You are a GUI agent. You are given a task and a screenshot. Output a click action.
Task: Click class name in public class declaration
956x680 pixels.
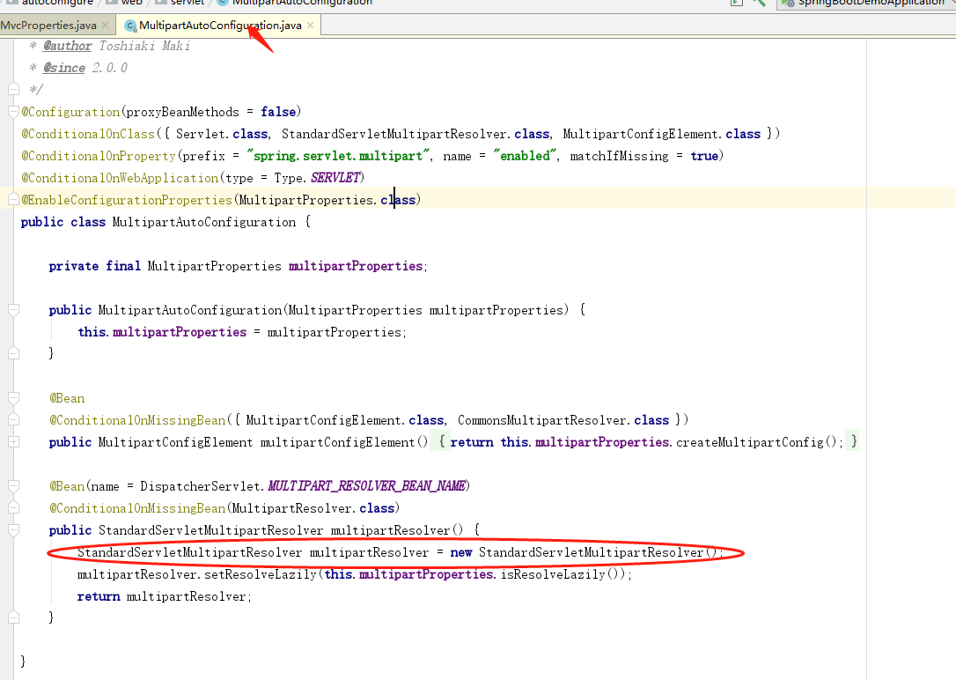[x=204, y=222]
